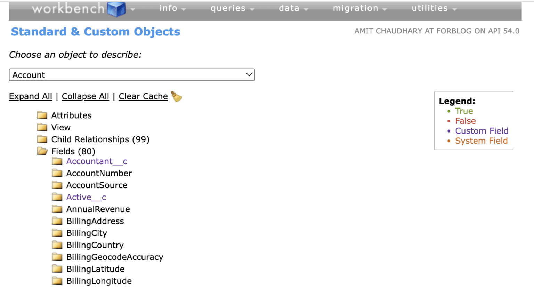Click the View folder icon
The width and height of the screenshot is (534, 288).
coord(42,127)
